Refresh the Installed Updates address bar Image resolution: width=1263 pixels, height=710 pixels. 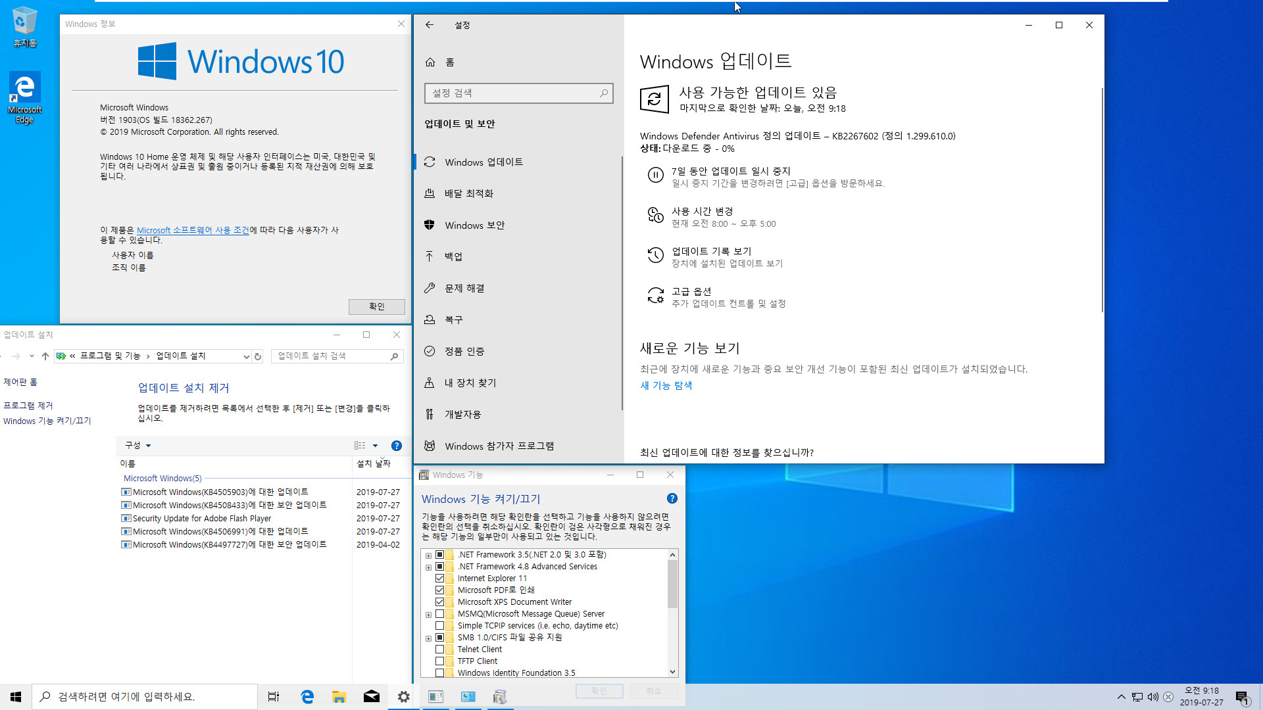(x=258, y=356)
